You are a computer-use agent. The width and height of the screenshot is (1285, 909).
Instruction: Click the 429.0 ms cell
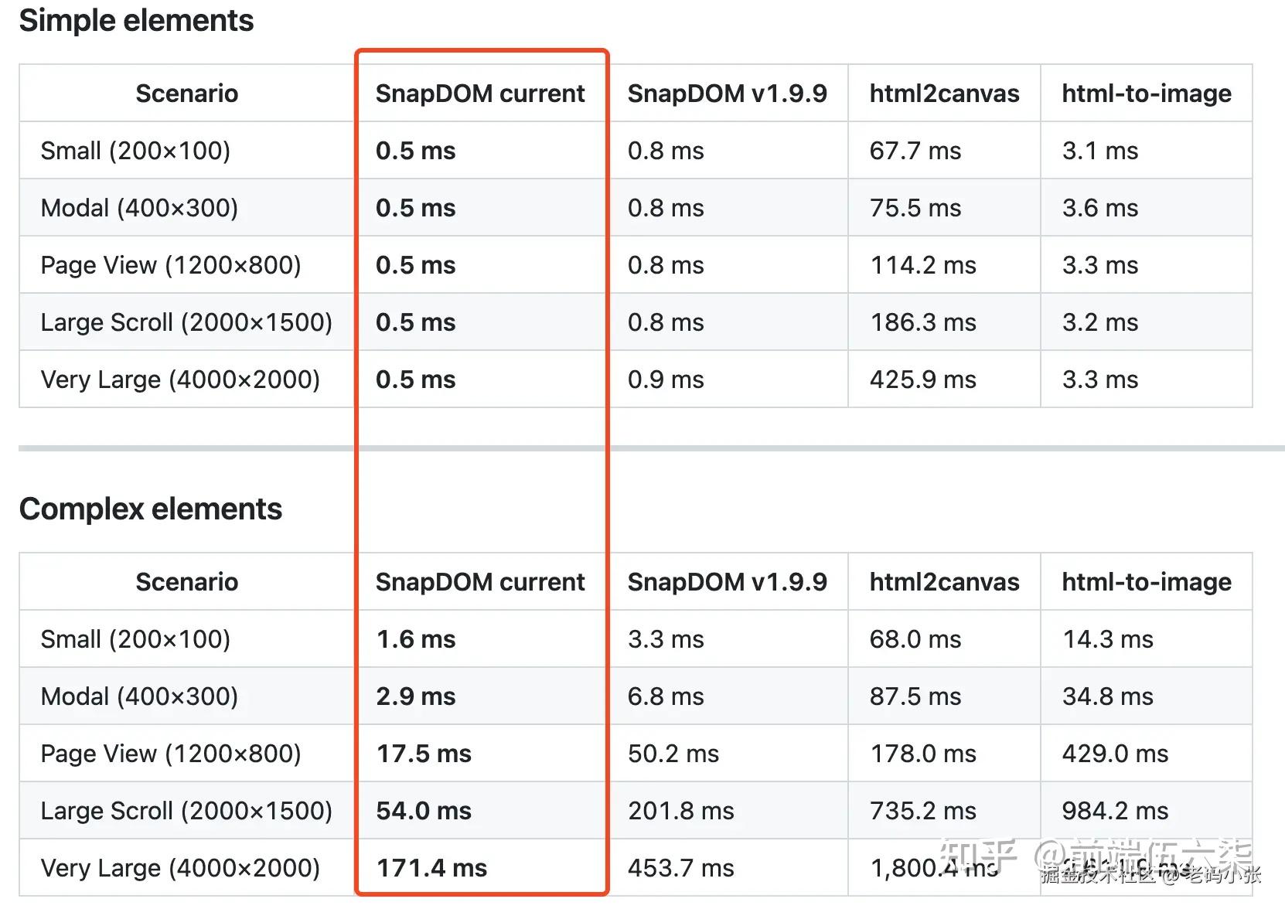1115,754
